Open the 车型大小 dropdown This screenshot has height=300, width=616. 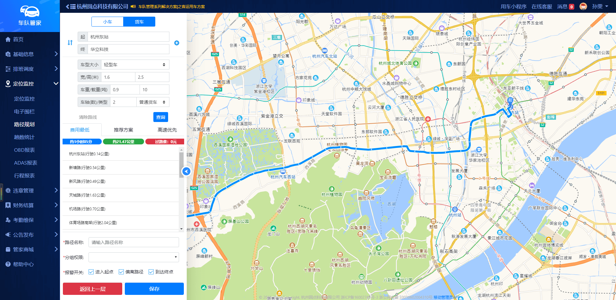pyautogui.click(x=135, y=65)
